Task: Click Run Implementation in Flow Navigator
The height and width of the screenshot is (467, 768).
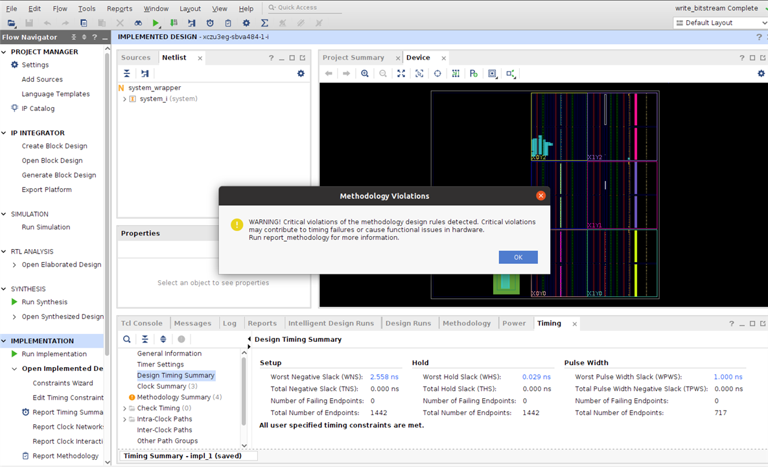Action: (54, 354)
